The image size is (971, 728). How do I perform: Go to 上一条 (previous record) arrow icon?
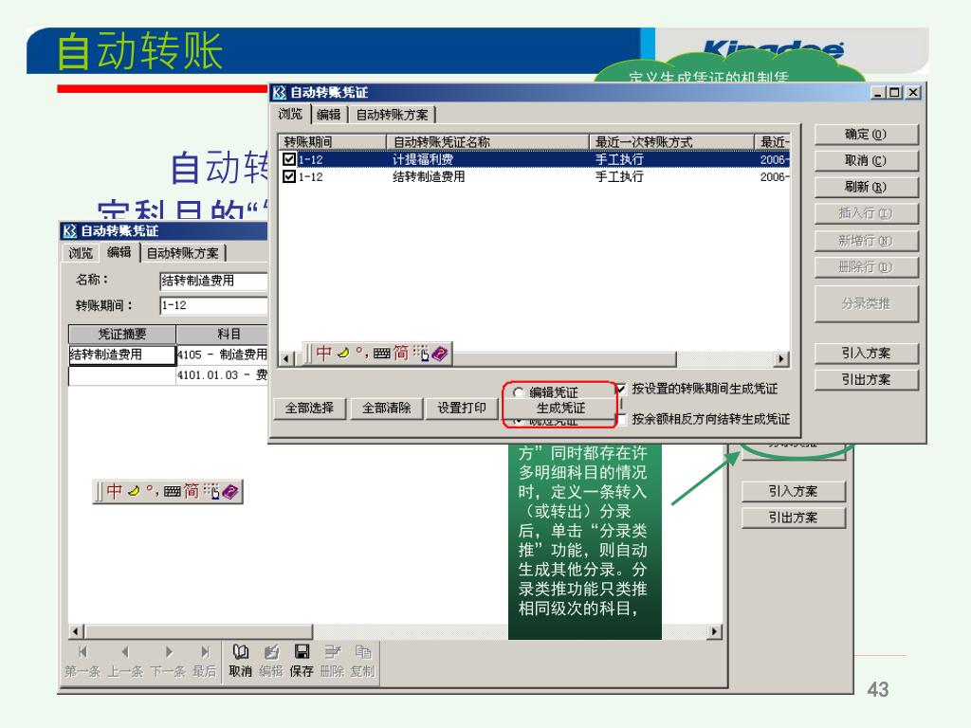125,651
